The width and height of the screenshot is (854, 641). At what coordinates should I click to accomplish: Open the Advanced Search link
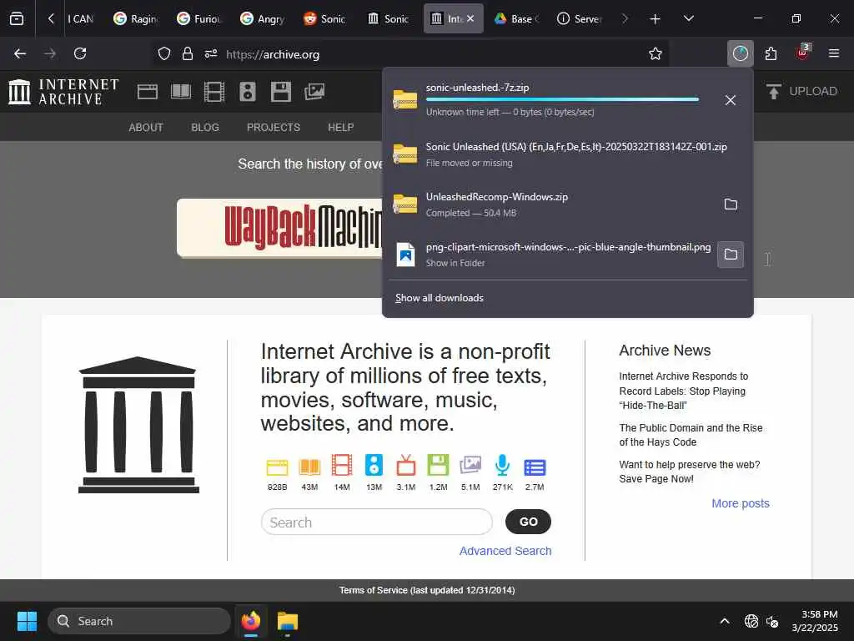click(x=505, y=551)
